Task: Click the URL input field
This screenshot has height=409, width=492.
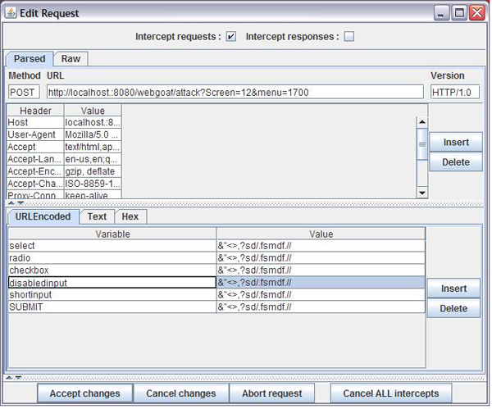Action: tap(235, 92)
